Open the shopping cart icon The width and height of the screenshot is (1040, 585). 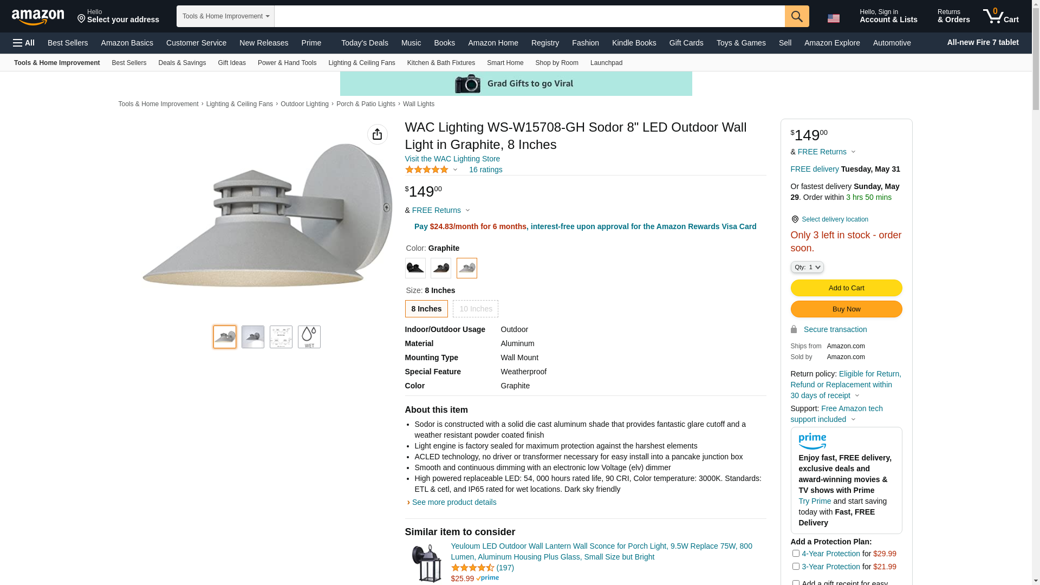coord(1000,16)
